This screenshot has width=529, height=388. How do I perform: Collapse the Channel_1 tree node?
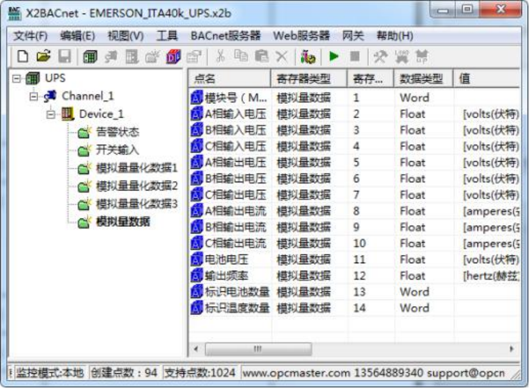click(x=33, y=96)
